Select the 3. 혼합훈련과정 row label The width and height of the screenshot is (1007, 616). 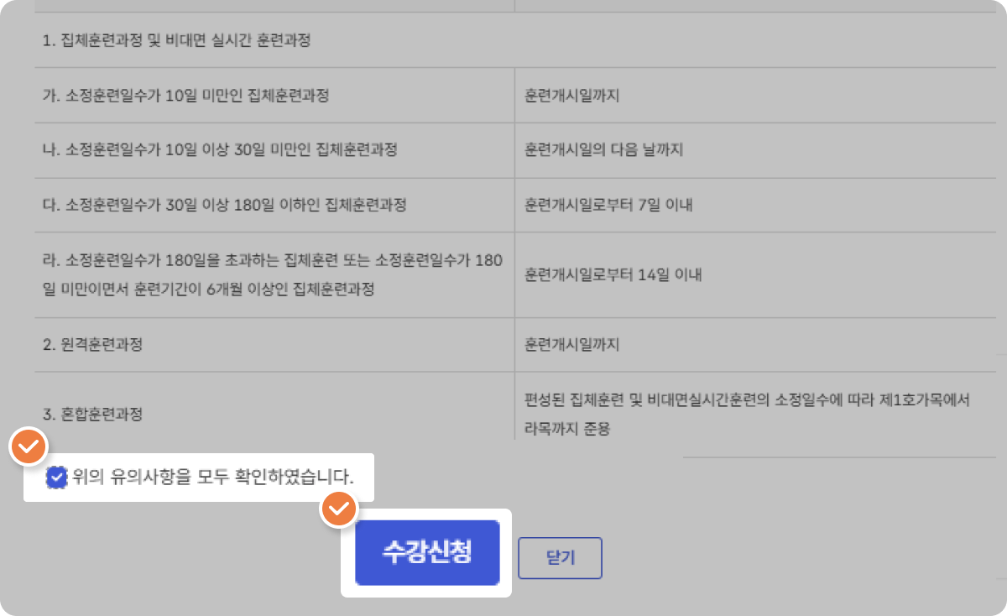pyautogui.click(x=91, y=414)
